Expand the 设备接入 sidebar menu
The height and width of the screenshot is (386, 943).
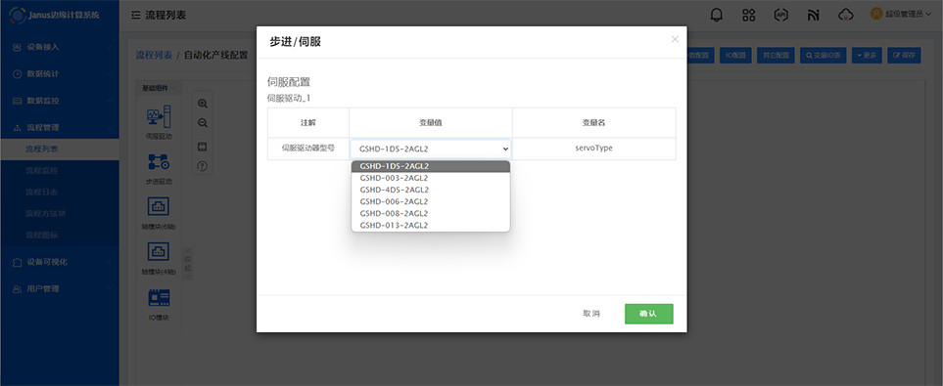point(60,47)
